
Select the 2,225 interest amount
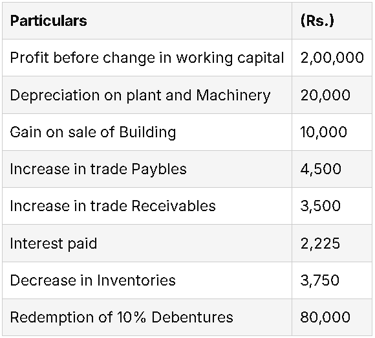tap(332, 243)
